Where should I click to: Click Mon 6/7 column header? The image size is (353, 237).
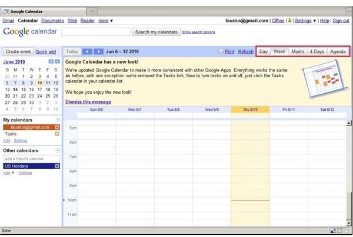click(x=135, y=110)
